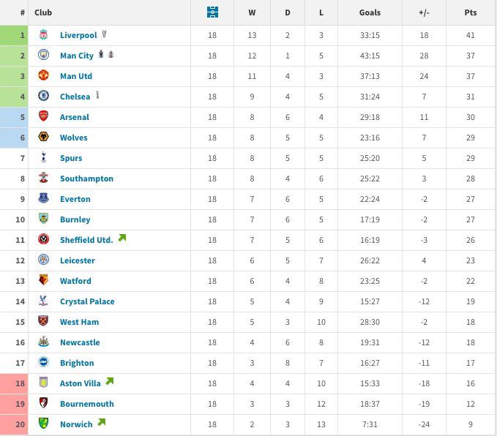Click the Bournemouth crest icon
Image resolution: width=497 pixels, height=436 pixels.
tap(43, 403)
